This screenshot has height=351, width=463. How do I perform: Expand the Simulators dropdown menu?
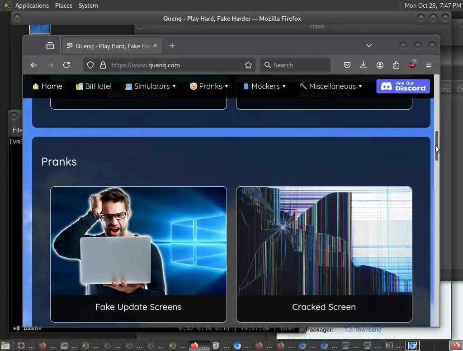click(150, 86)
